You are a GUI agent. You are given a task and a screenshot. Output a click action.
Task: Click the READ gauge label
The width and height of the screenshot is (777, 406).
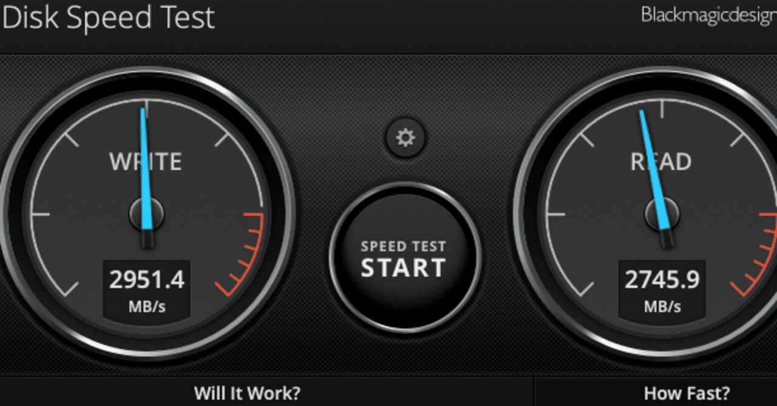point(661,162)
